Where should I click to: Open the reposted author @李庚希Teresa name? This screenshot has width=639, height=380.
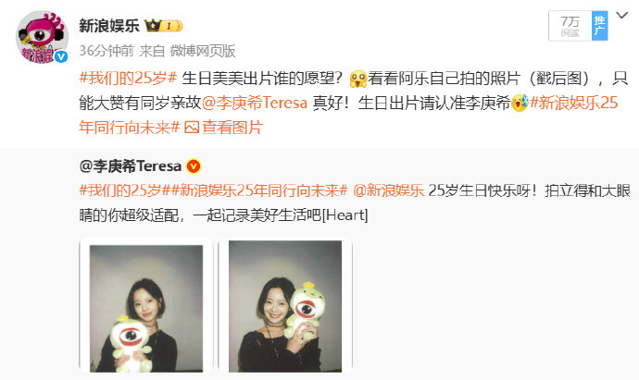point(131,166)
